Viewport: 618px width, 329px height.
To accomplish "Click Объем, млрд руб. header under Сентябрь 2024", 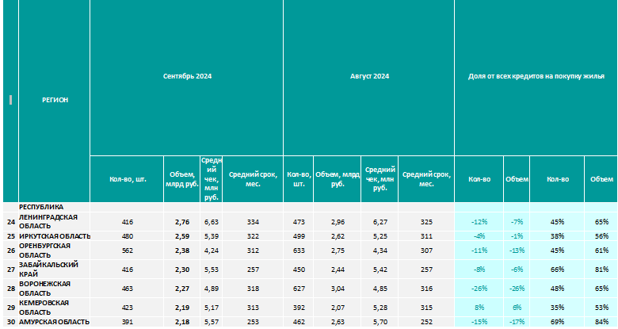I will coord(181,179).
